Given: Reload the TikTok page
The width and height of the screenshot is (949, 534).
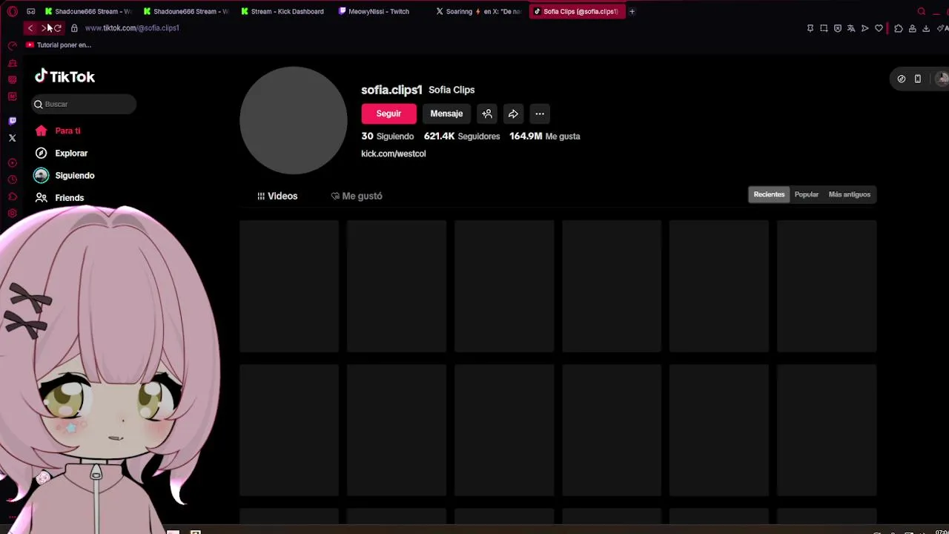Looking at the screenshot, I should pos(58,28).
